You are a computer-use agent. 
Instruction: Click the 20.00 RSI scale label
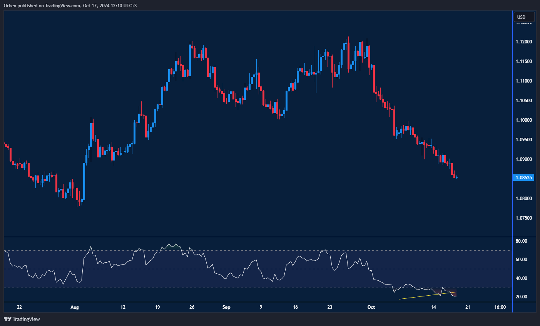pyautogui.click(x=522, y=297)
